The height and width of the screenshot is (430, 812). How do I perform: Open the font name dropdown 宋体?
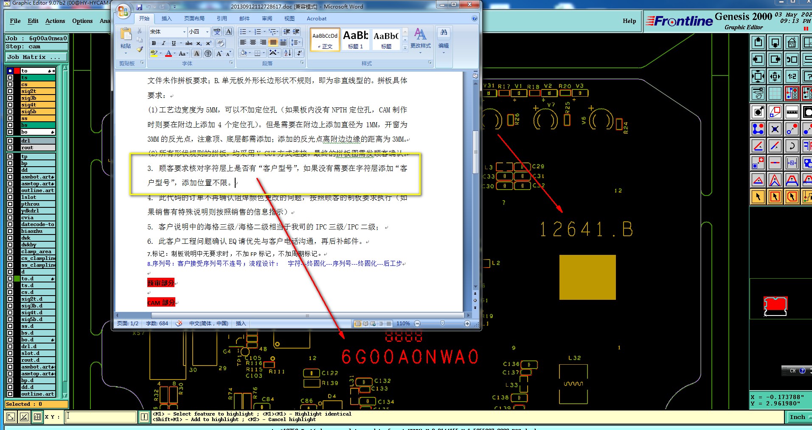(184, 32)
